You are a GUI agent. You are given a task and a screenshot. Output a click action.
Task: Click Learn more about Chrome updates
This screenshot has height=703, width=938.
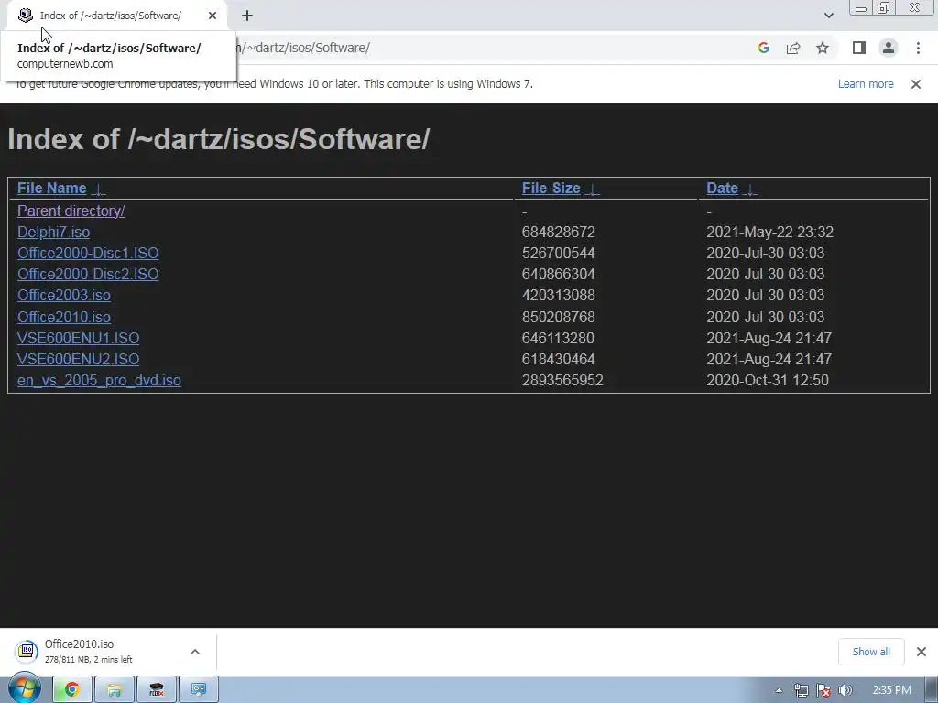[x=866, y=84]
